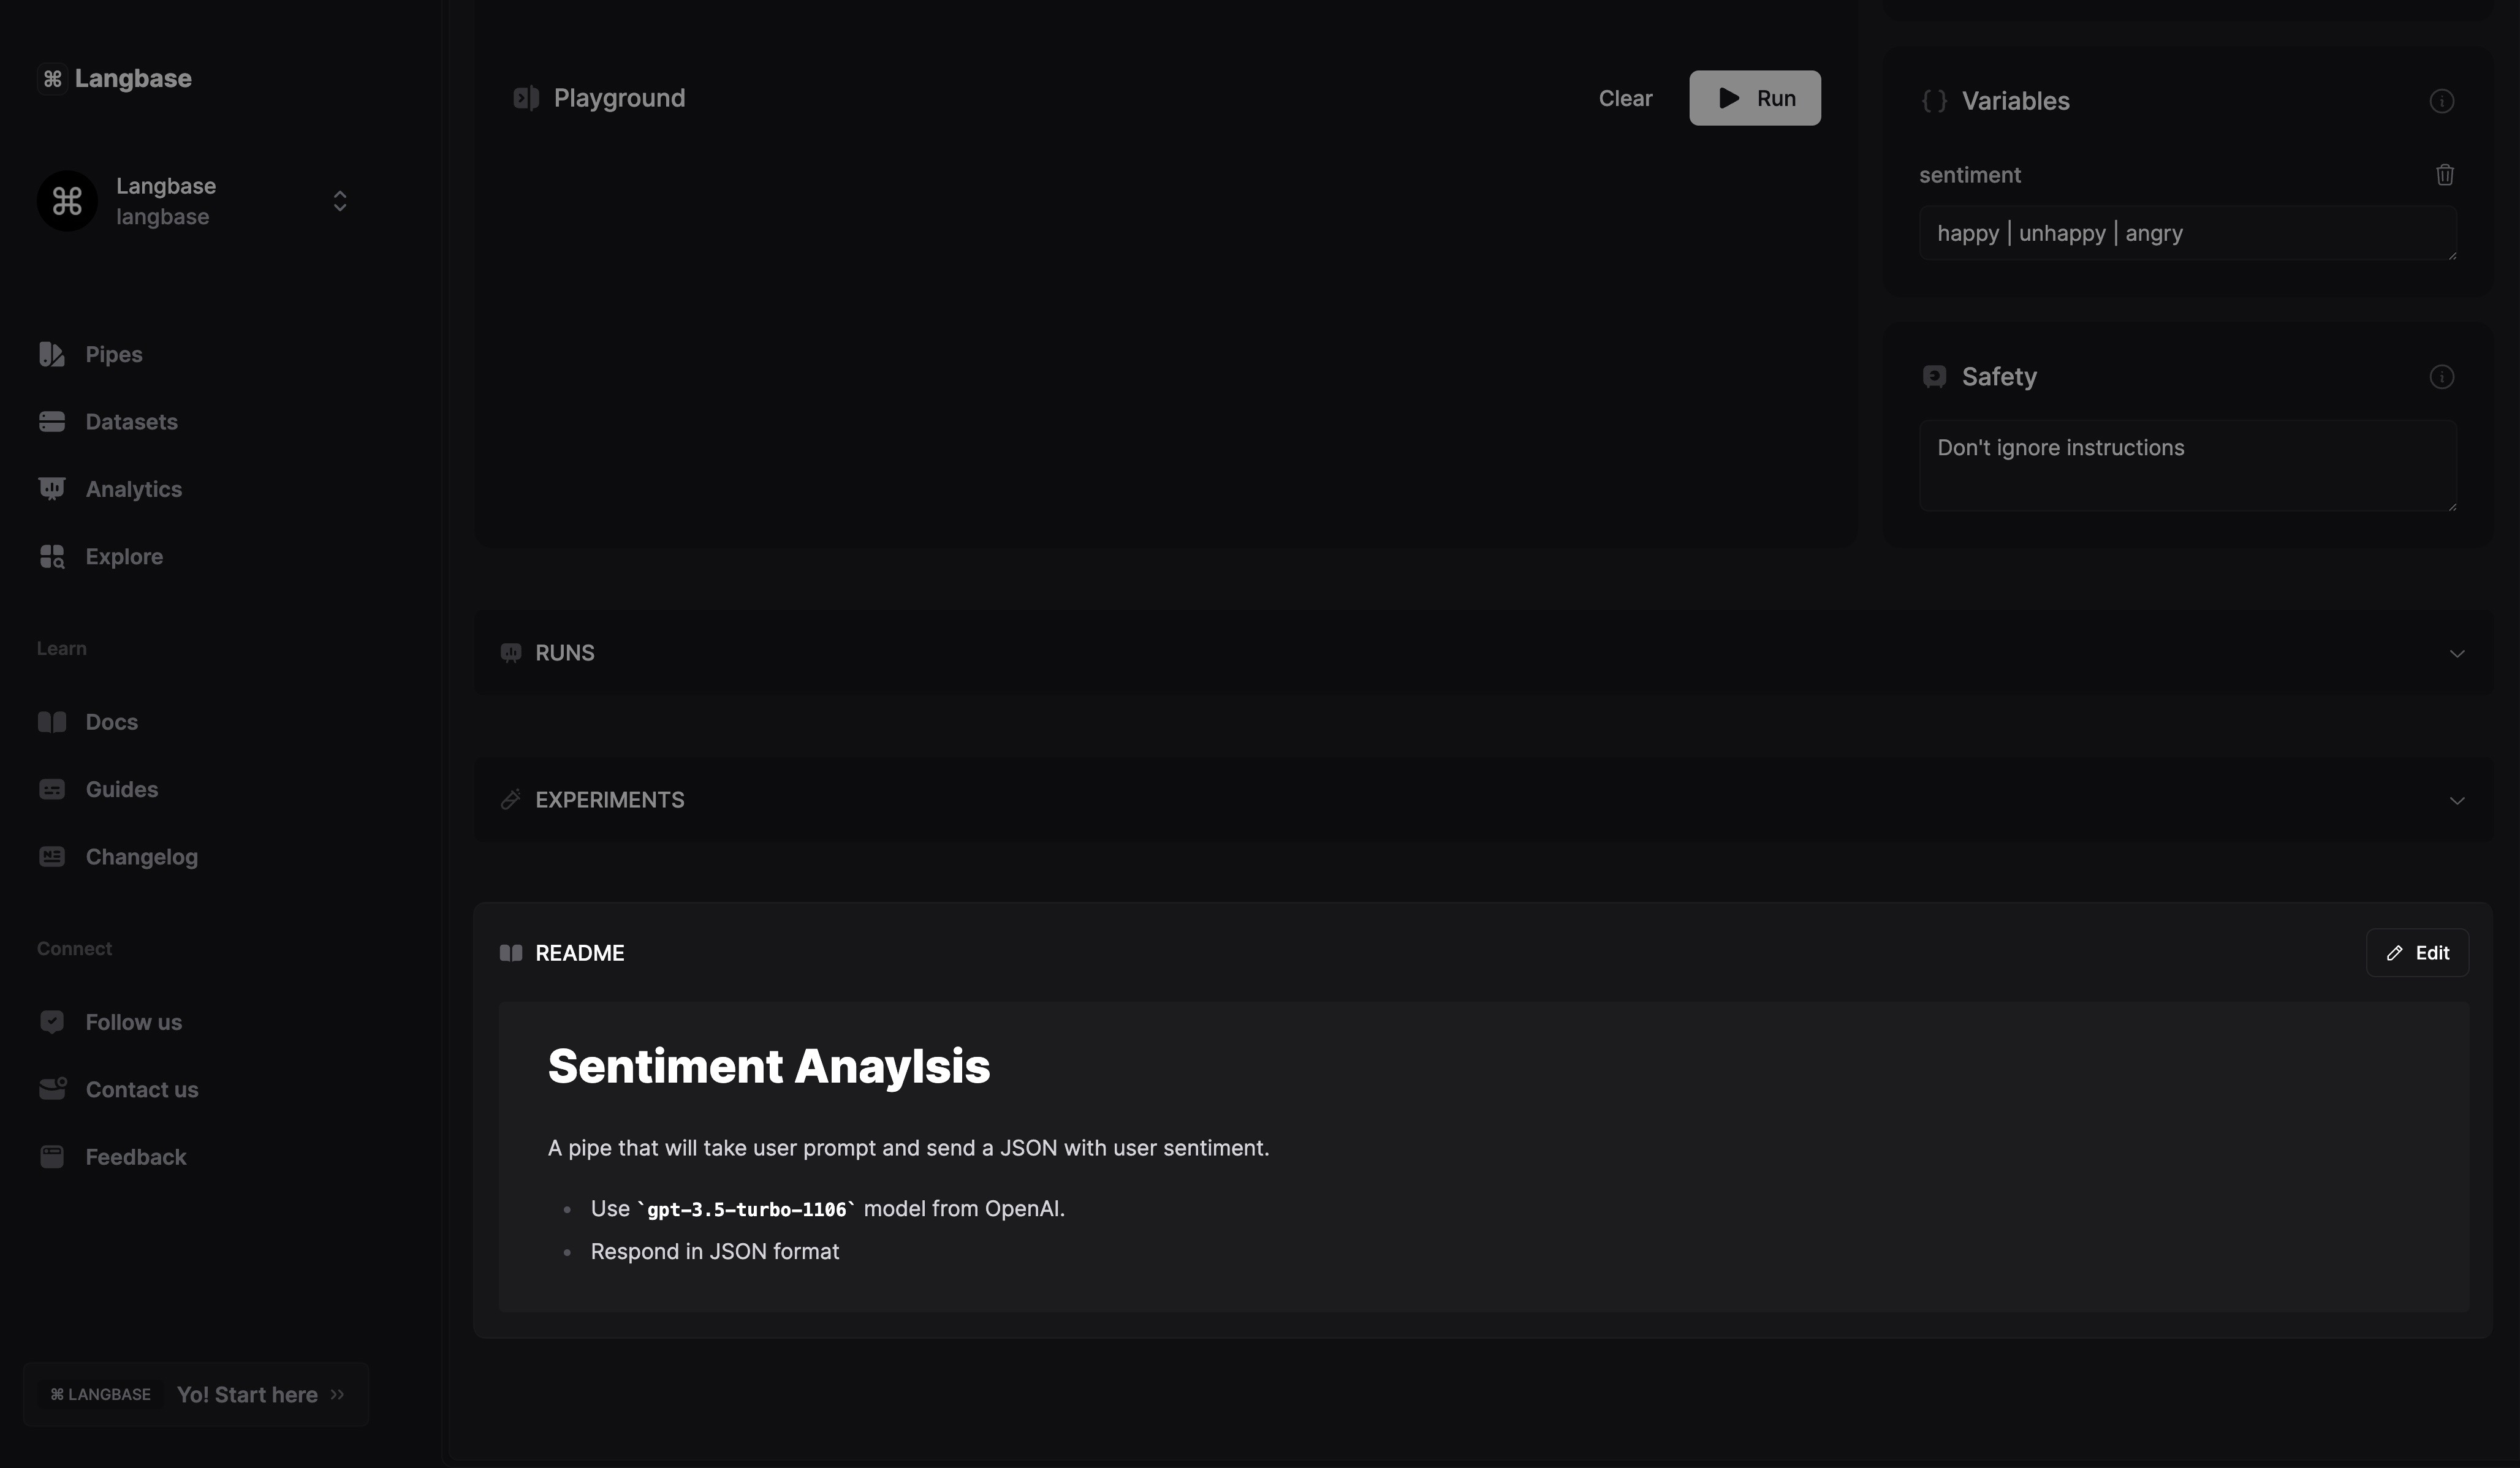Click the Variables curly braces icon

(1934, 101)
